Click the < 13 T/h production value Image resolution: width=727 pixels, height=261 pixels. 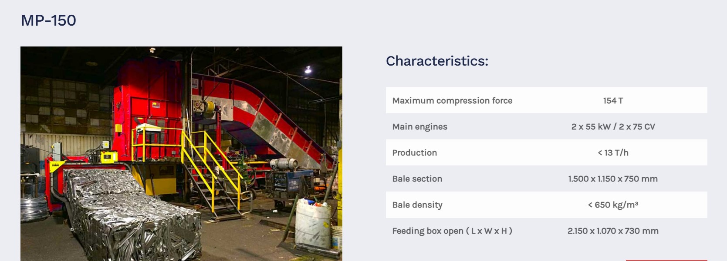pyautogui.click(x=613, y=153)
